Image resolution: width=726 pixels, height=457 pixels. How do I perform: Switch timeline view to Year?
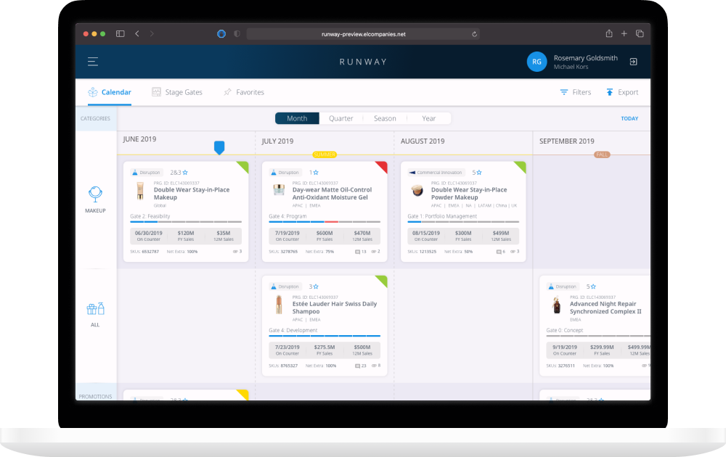(x=429, y=118)
